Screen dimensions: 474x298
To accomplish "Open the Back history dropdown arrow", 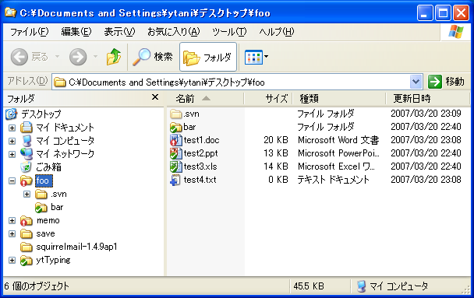I will 57,56.
